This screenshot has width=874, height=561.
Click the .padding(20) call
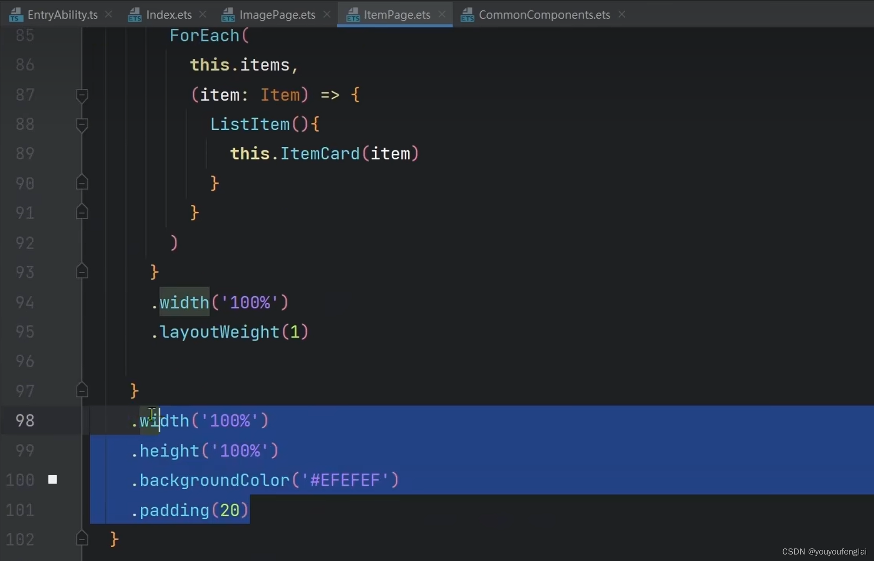pyautogui.click(x=190, y=510)
